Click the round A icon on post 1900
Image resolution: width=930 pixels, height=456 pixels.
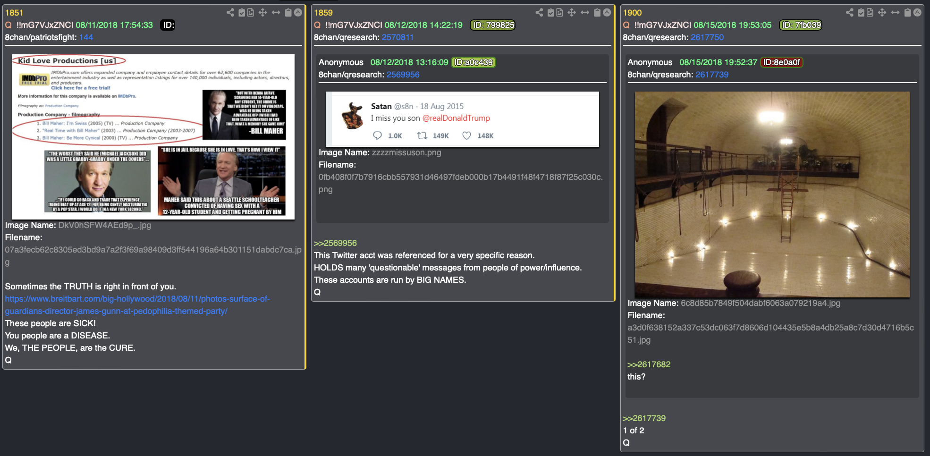917,12
